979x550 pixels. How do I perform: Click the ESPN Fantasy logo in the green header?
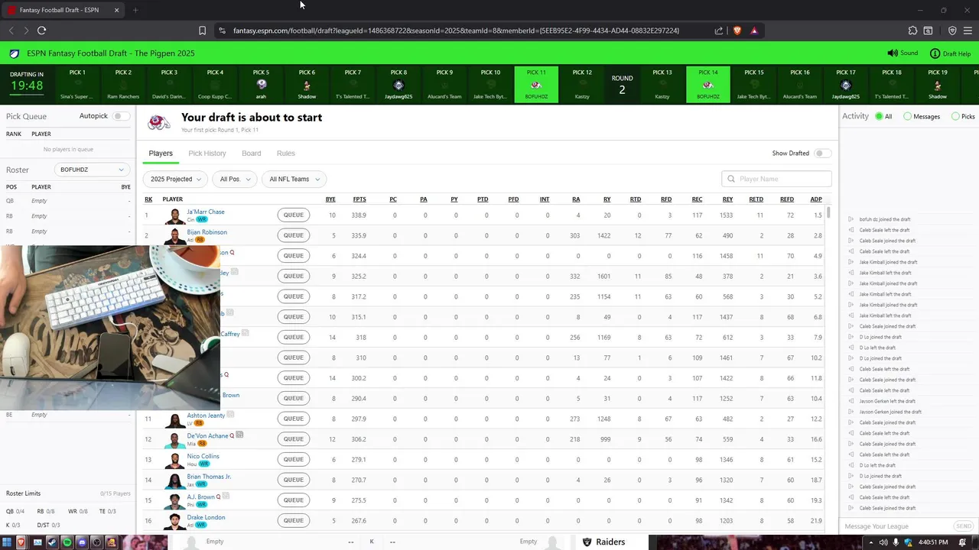tap(14, 53)
